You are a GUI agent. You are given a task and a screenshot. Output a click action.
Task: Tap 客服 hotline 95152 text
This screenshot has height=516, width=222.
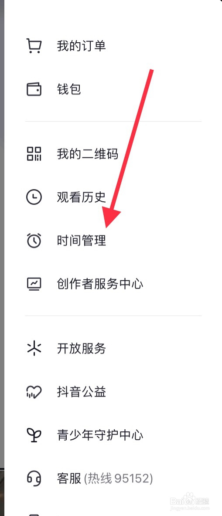(x=105, y=479)
